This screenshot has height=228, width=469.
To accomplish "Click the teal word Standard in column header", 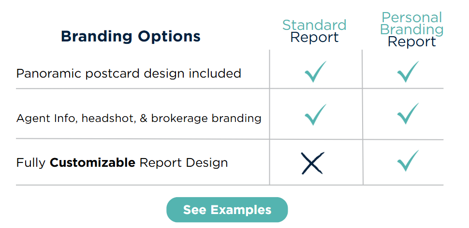I will pos(314,25).
